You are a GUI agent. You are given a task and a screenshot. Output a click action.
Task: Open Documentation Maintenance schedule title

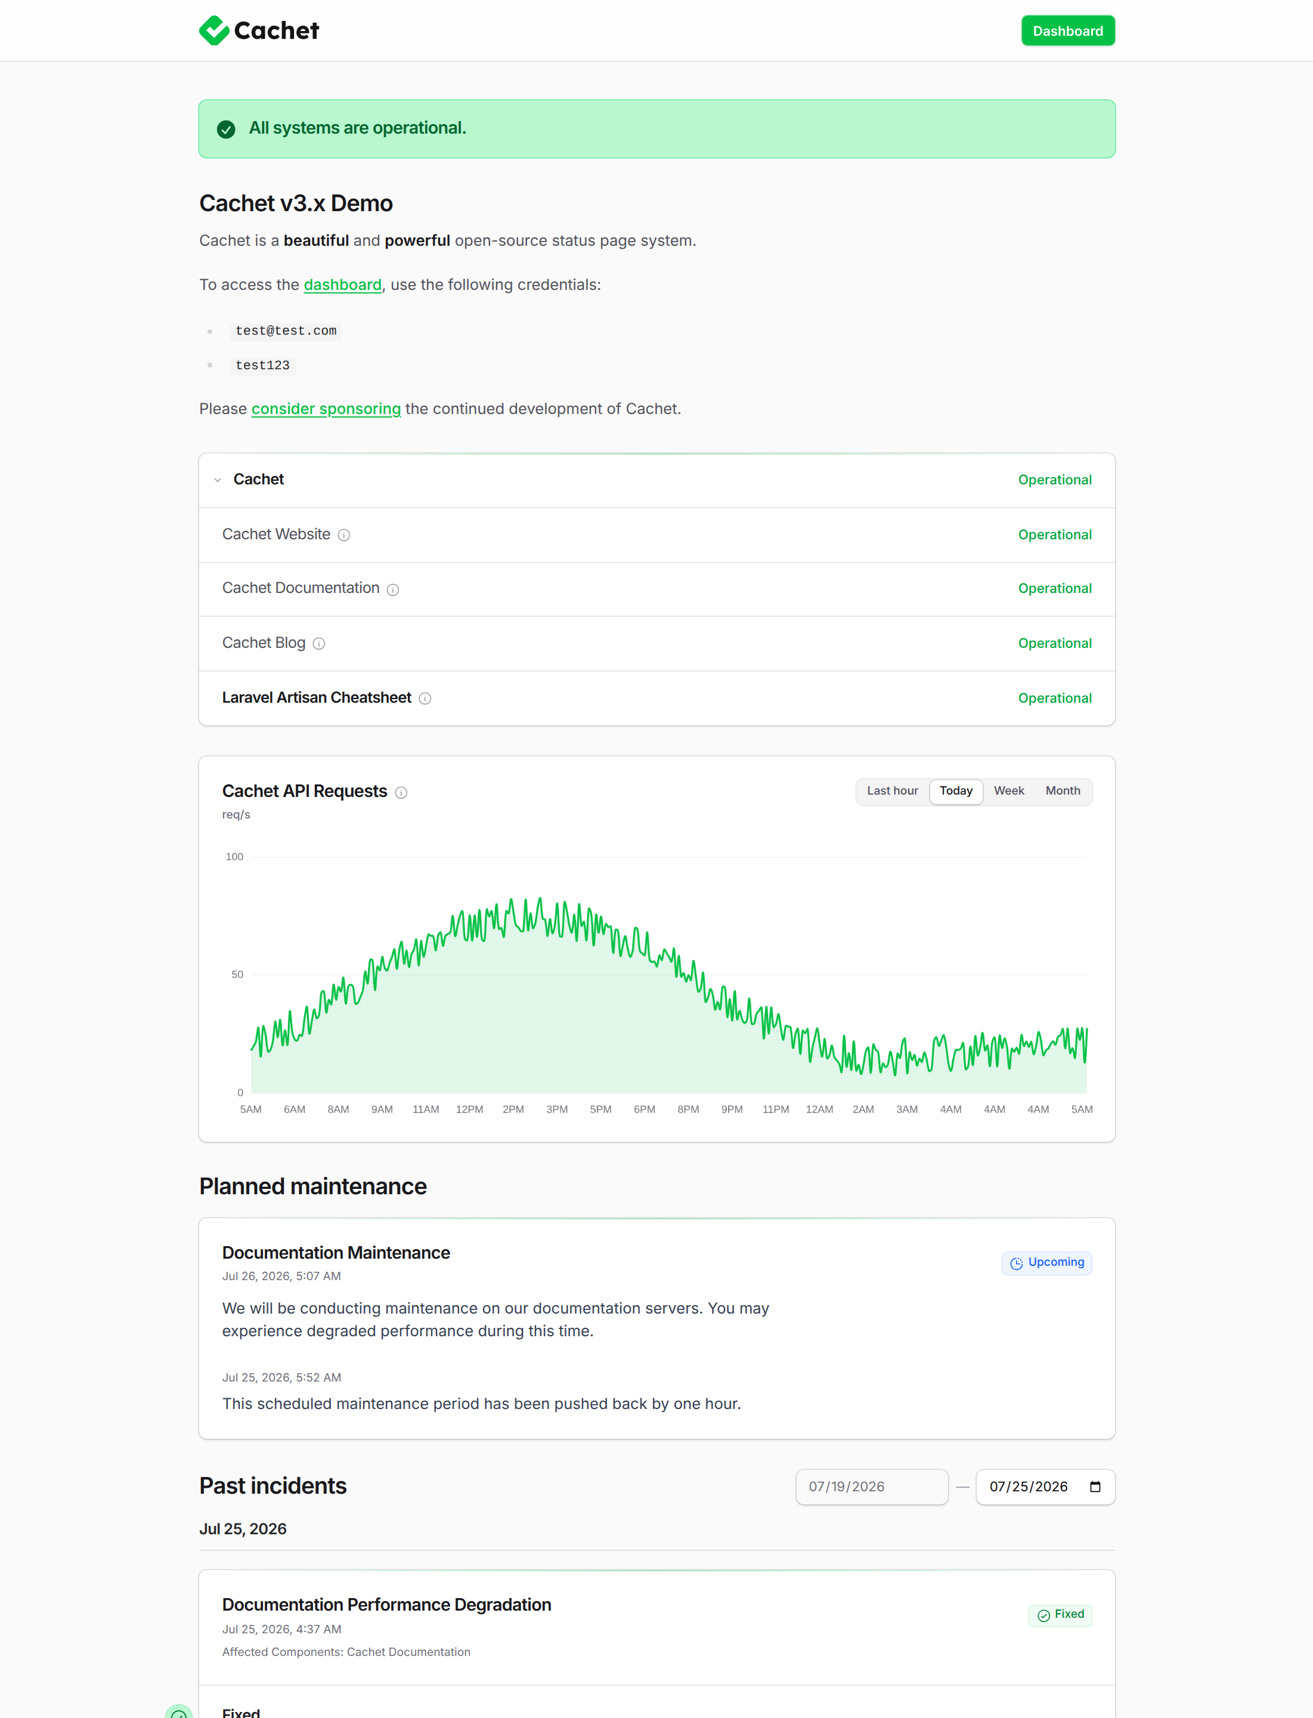pos(336,1253)
